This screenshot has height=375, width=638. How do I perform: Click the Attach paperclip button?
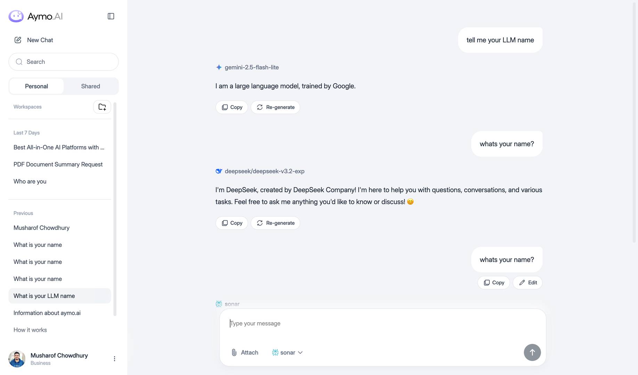245,352
